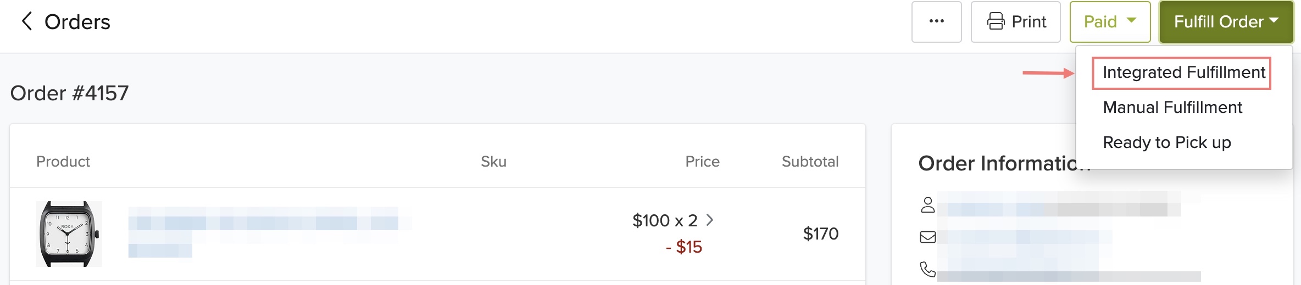Open the blurred product name link
Image resolution: width=1301 pixels, height=285 pixels.
[264, 219]
